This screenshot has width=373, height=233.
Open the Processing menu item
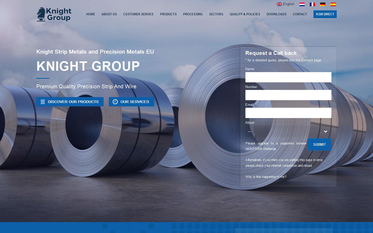click(193, 14)
